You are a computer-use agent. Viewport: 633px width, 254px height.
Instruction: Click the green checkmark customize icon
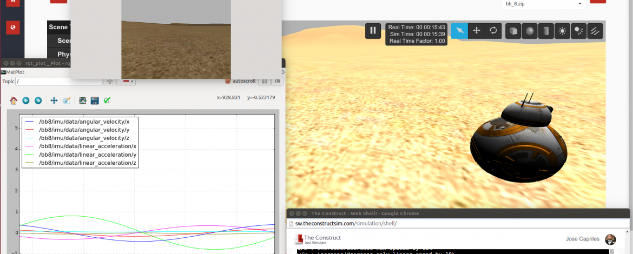click(x=107, y=101)
